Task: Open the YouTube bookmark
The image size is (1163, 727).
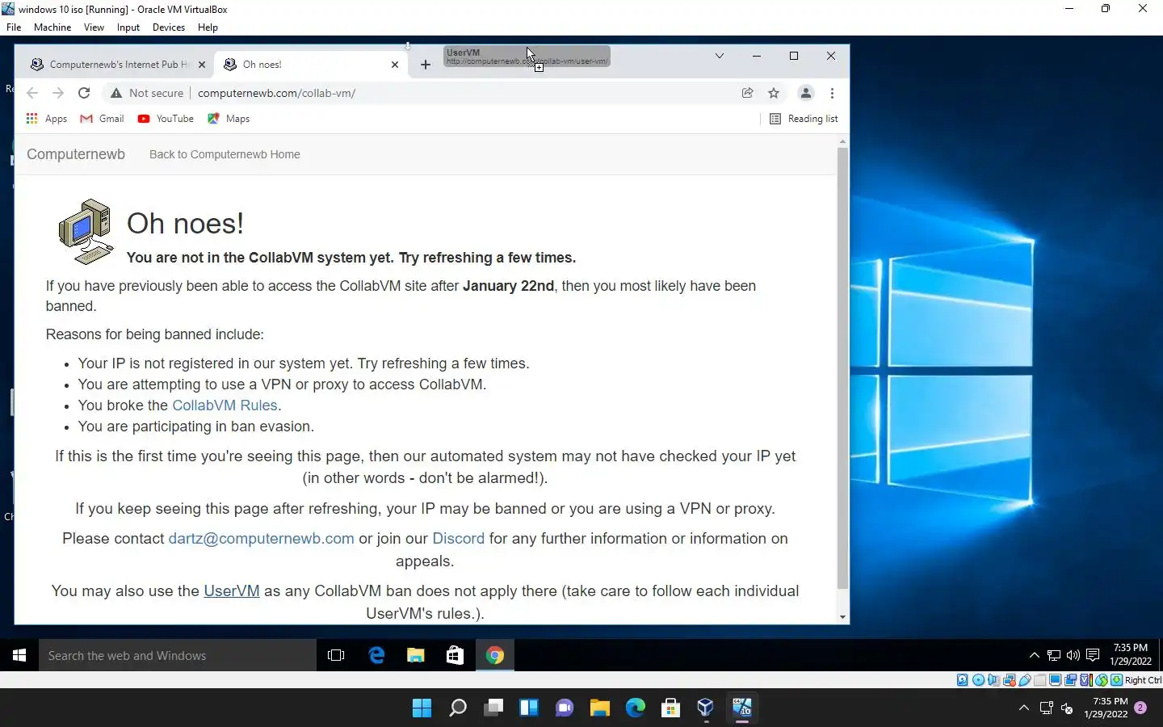Action: (x=166, y=119)
